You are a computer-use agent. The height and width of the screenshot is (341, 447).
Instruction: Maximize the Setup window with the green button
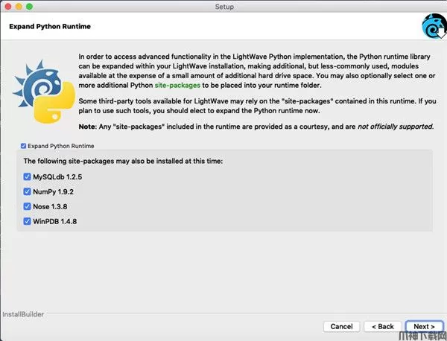(x=30, y=6)
